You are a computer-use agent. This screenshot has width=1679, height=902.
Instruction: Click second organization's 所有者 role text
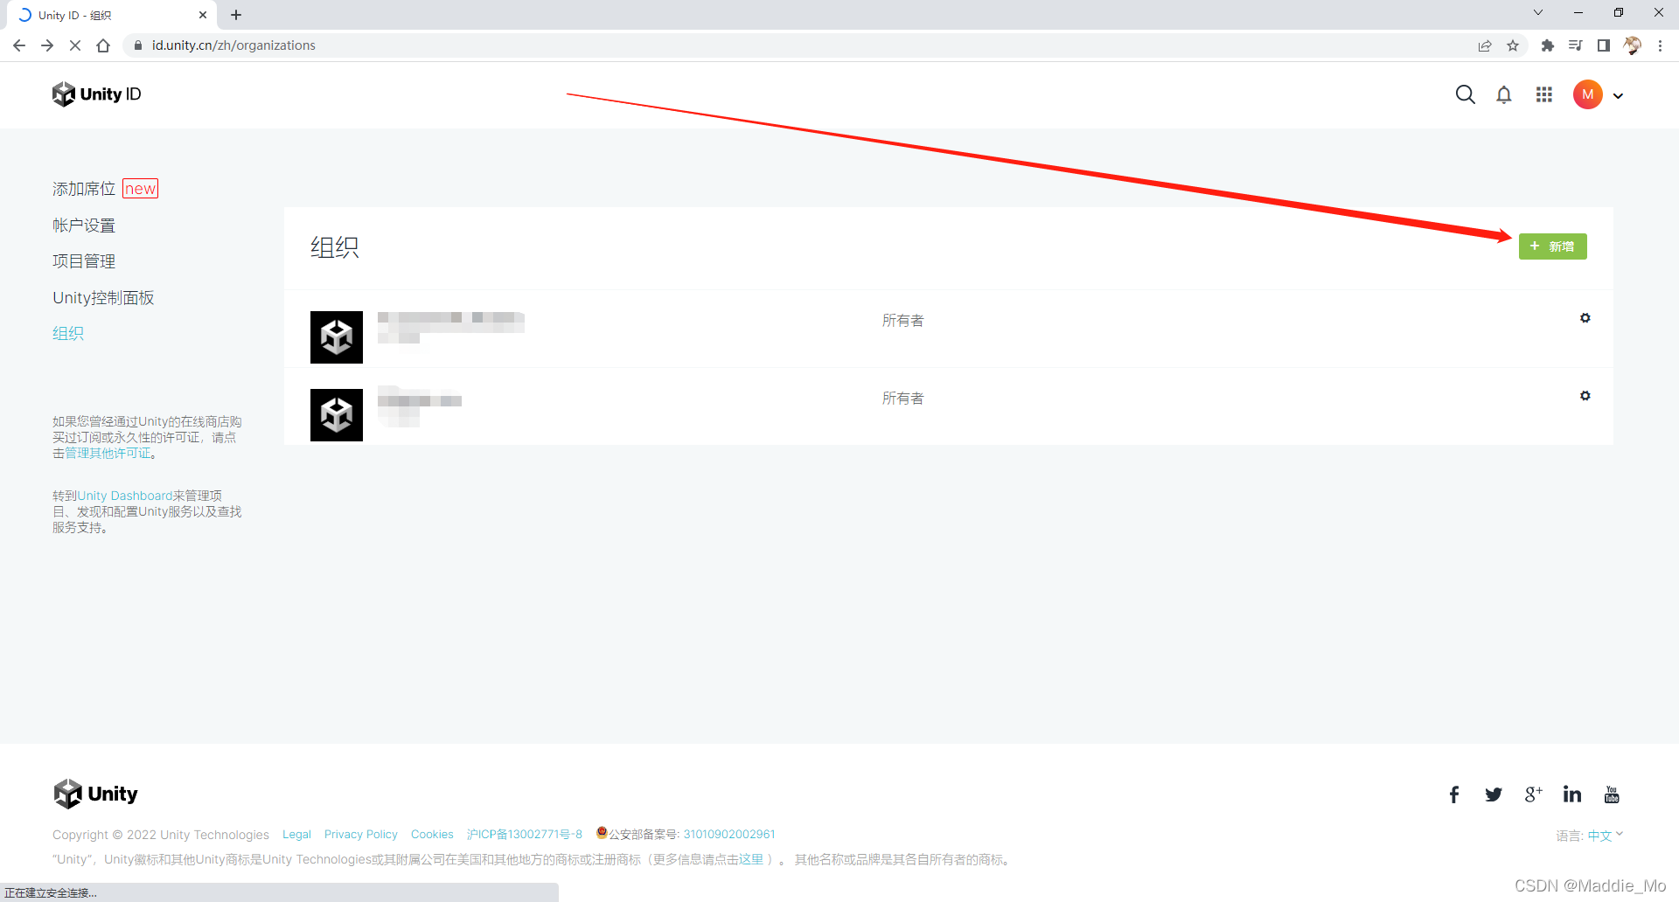(902, 399)
